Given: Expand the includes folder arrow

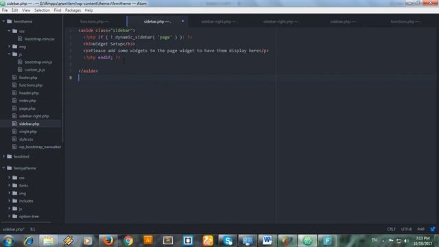Looking at the screenshot, I should coord(9,201).
